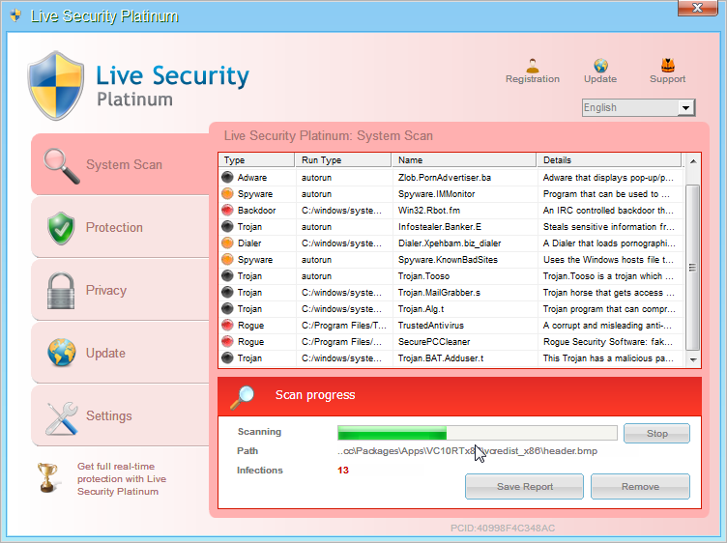Select the SecurePCCleaner entry

tap(434, 342)
